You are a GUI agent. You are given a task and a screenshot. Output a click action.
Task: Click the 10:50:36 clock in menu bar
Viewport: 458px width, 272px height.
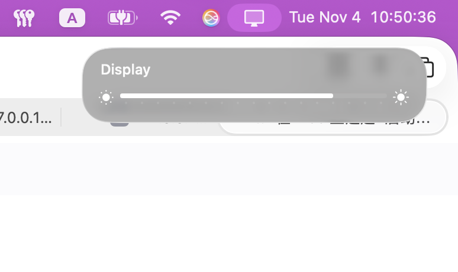[404, 17]
